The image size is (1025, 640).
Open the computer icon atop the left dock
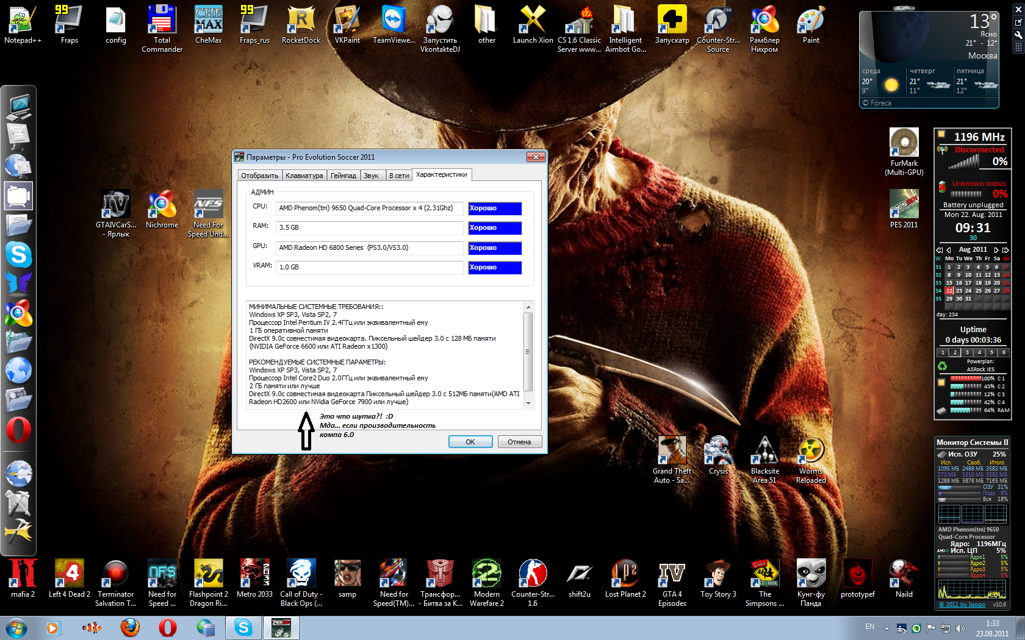point(18,107)
